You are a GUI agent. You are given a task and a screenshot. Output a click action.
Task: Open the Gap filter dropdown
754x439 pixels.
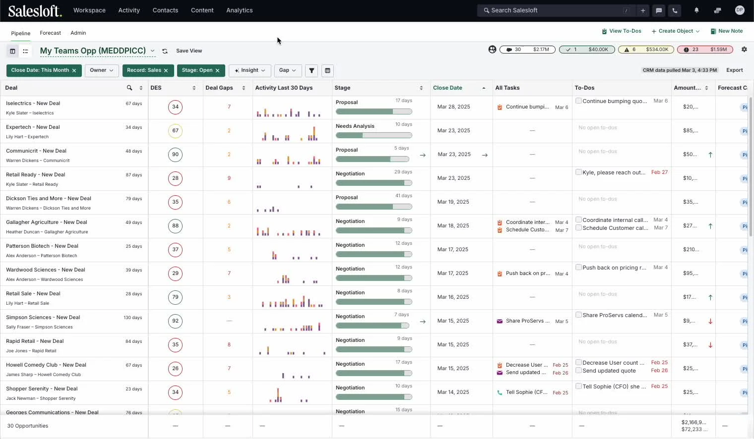[x=288, y=70]
